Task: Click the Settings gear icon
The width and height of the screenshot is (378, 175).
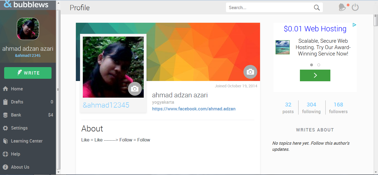Action: coord(5,128)
